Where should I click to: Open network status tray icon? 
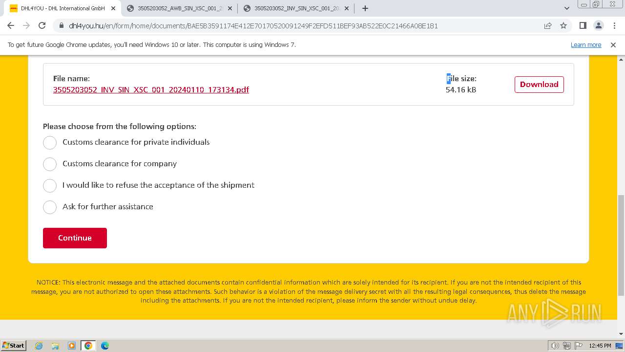[567, 346]
